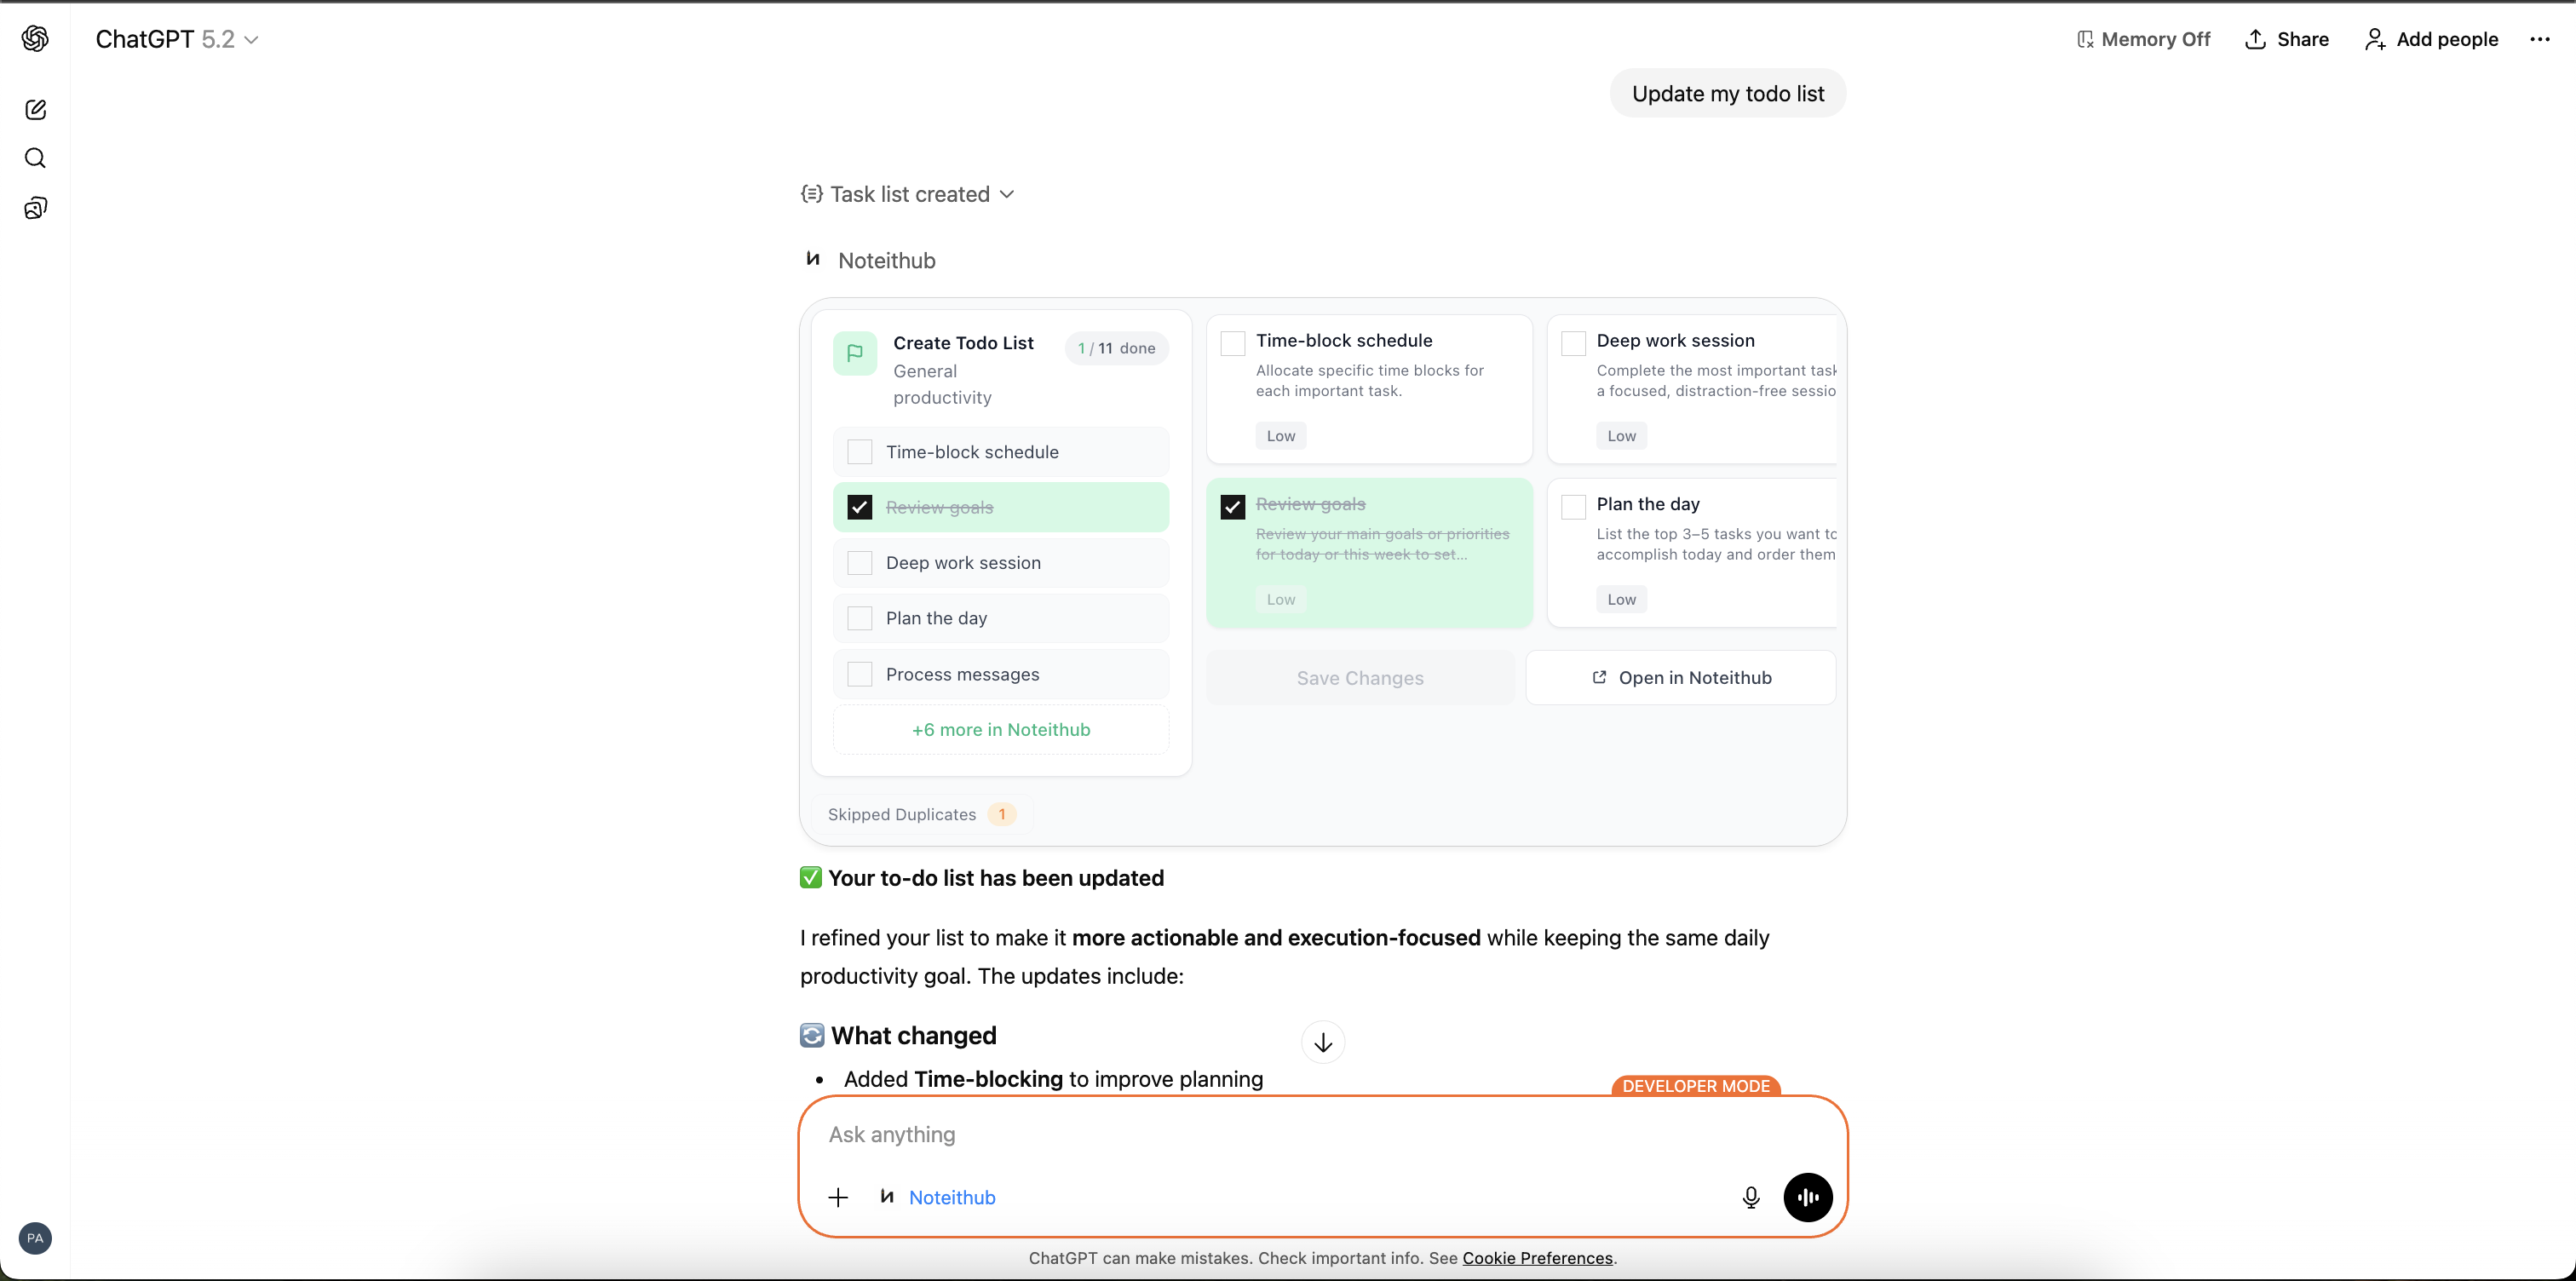Start dictation with the microphone icon
The image size is (2576, 1281).
point(1751,1197)
